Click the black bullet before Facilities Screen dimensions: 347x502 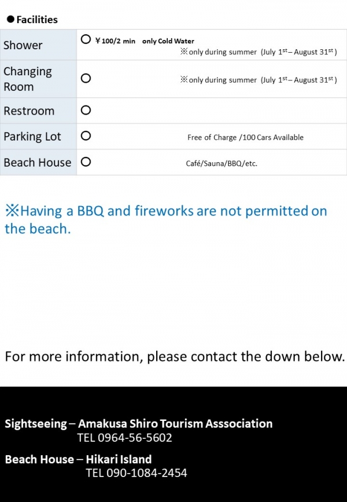click(x=10, y=19)
